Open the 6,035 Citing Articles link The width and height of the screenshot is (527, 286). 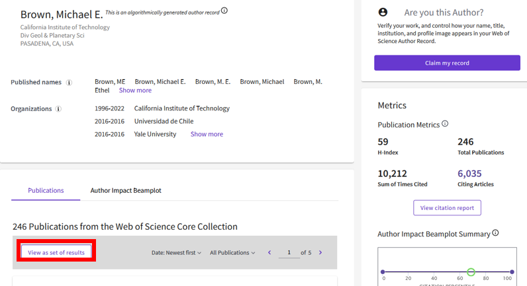point(469,174)
